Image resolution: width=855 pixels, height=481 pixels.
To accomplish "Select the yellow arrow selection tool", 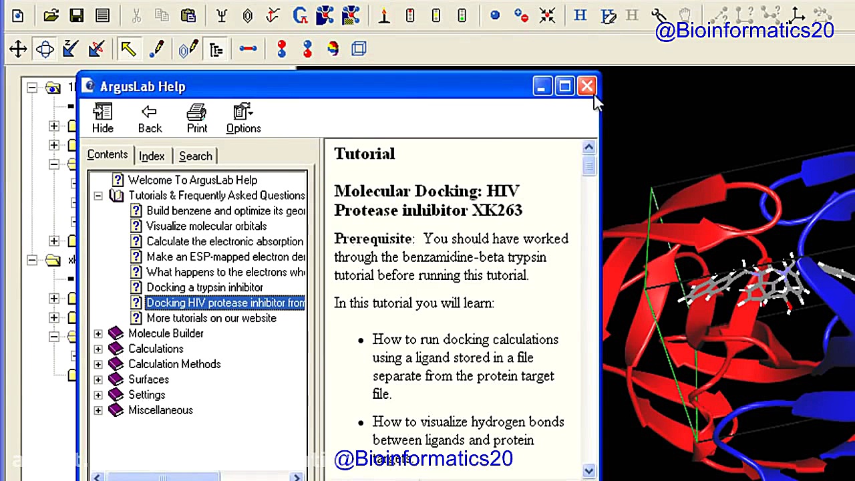I will [x=128, y=49].
